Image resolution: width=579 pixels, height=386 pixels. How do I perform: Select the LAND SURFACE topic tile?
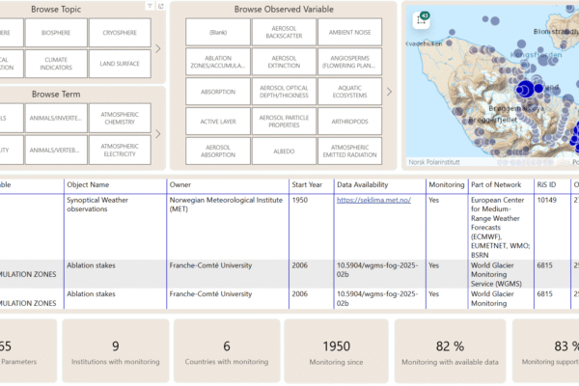(x=120, y=63)
